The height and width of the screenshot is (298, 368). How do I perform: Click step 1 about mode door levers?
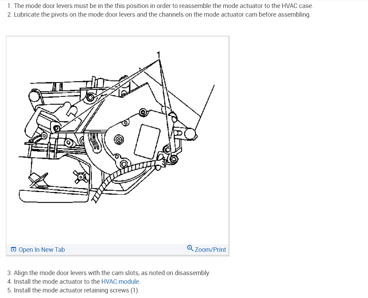point(160,6)
